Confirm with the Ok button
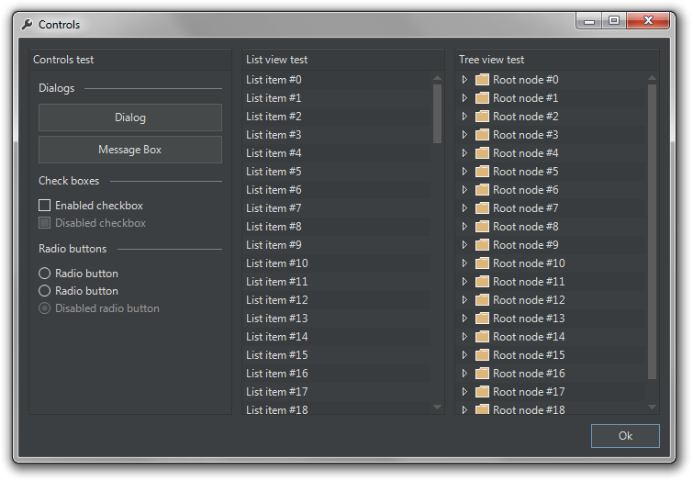 tap(625, 436)
